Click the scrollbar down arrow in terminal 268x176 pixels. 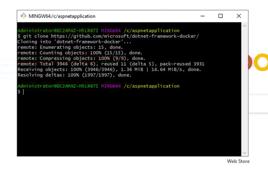pos(245,153)
